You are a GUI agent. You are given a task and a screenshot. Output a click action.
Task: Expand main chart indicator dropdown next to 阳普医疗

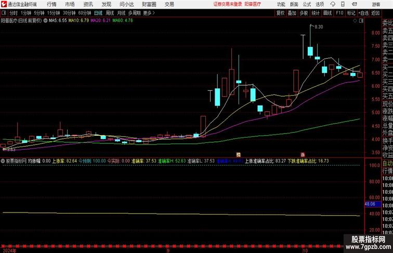(45, 21)
